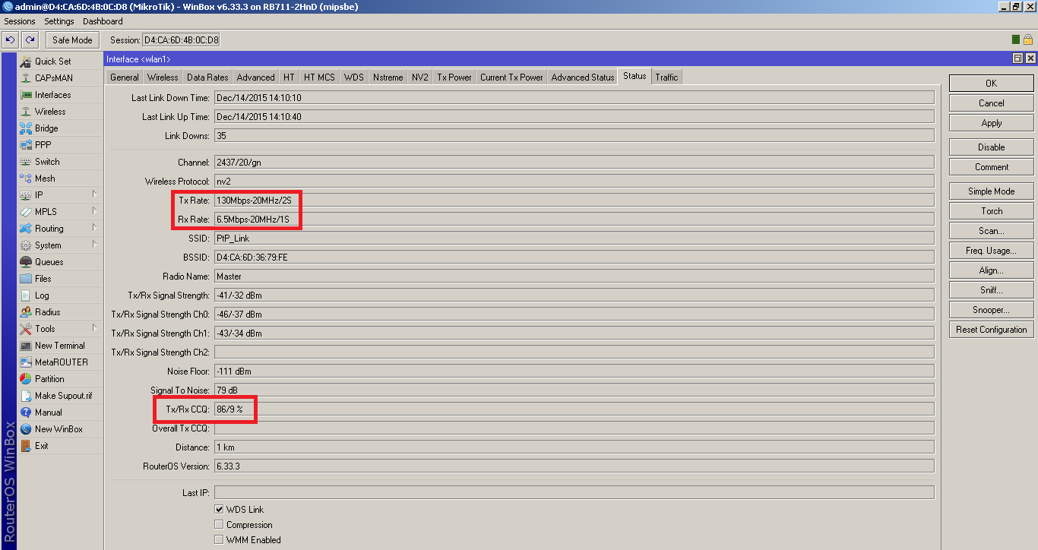Expand the System submenu arrow
This screenshot has height=550, width=1038.
pos(94,245)
